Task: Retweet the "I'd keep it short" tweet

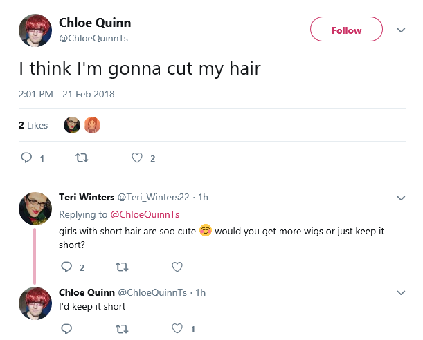Action: click(x=122, y=329)
